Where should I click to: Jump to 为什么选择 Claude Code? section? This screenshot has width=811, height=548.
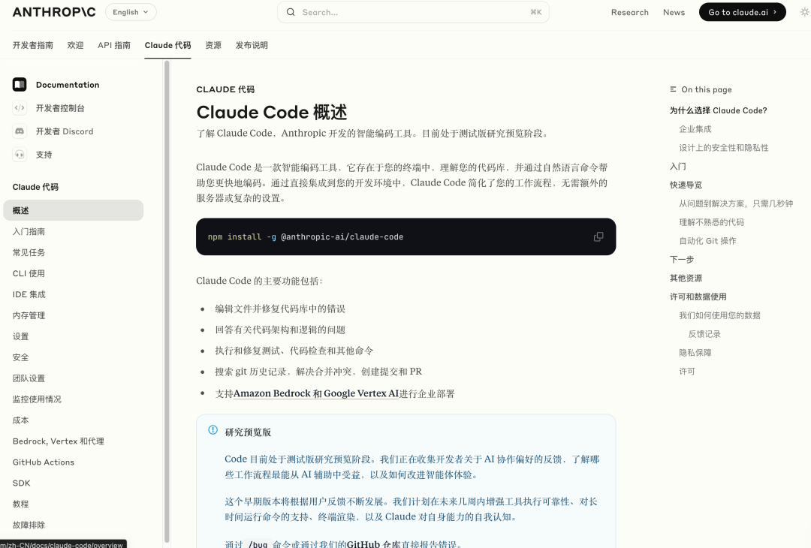[x=718, y=110]
